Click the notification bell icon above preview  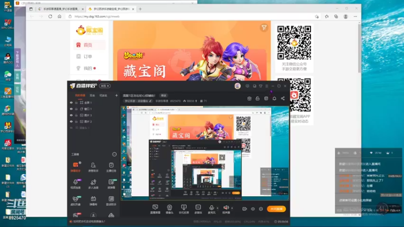[274, 98]
